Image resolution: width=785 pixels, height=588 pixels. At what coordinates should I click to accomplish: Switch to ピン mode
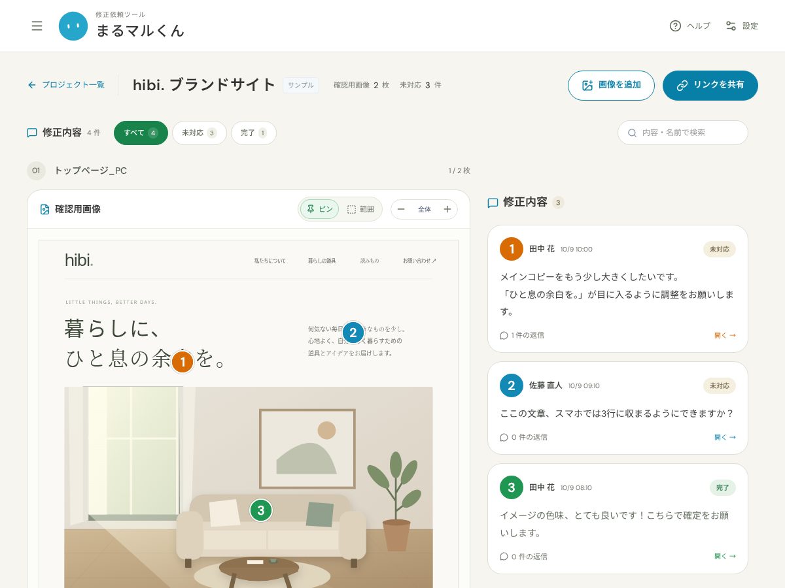point(319,209)
